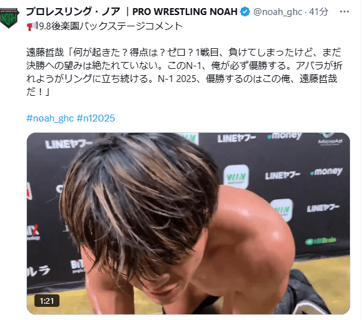This screenshot has width=363, height=320.
Task: Play the backstage comment video
Action: tap(188, 224)
